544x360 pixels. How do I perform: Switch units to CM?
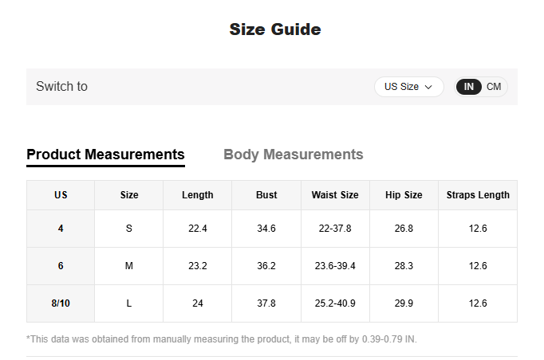point(494,87)
